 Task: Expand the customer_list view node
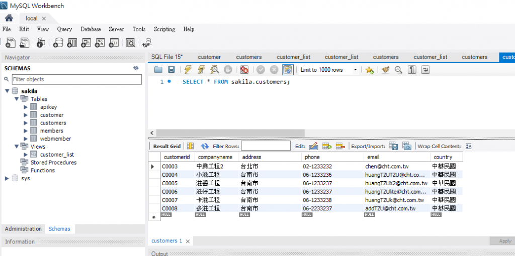tap(26, 155)
